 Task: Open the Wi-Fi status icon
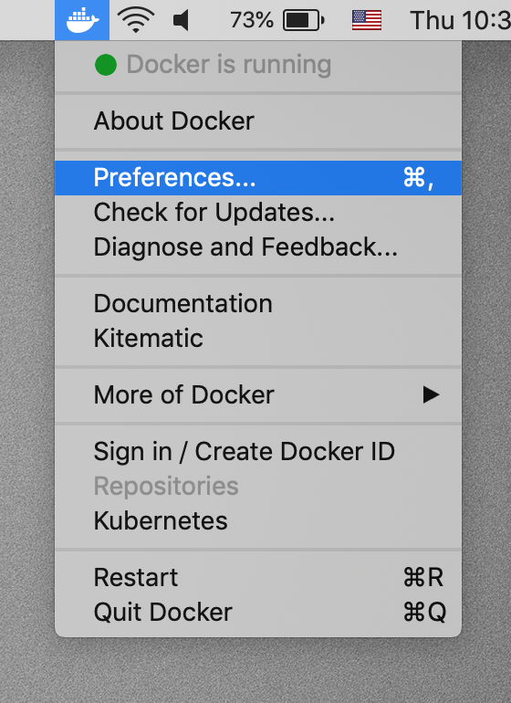(136, 20)
